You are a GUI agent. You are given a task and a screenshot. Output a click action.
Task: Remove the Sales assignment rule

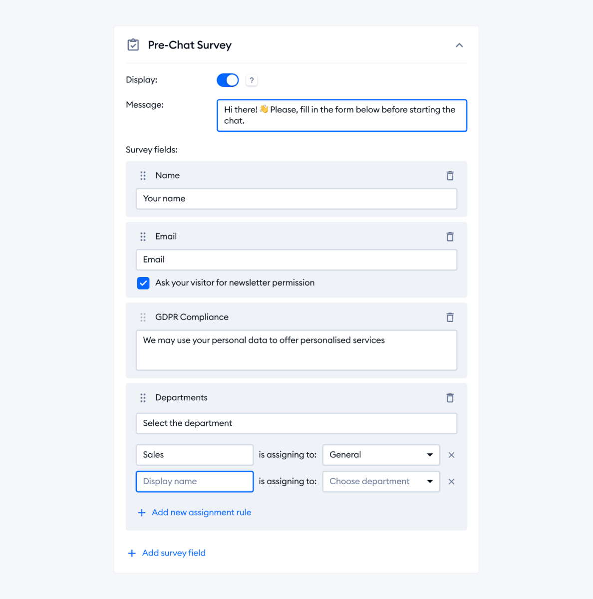[x=451, y=455]
